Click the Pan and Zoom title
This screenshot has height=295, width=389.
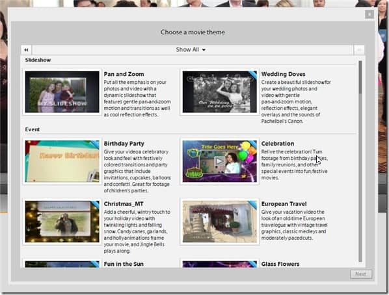[x=124, y=74]
